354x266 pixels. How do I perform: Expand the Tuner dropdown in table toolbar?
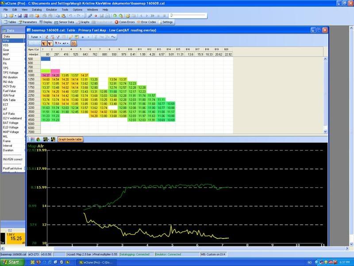[x=36, y=37]
